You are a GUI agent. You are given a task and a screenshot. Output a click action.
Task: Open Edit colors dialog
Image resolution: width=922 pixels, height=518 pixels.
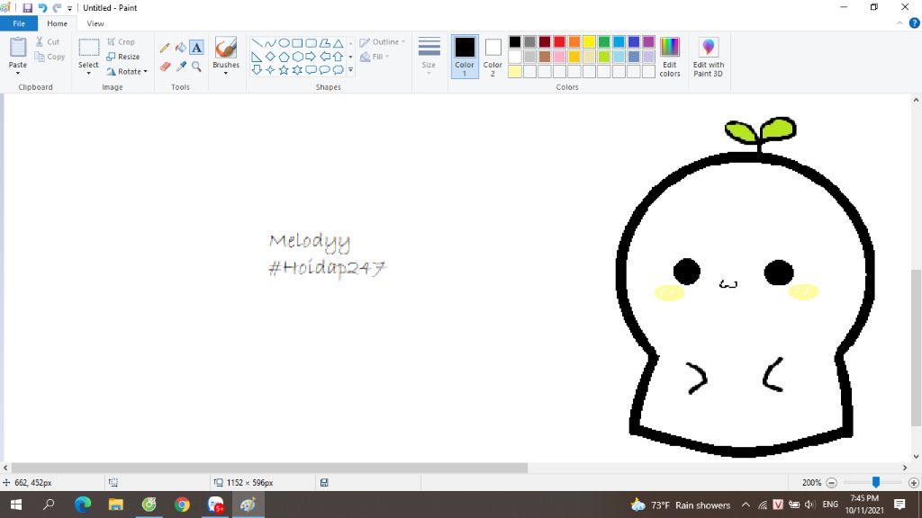(x=670, y=57)
